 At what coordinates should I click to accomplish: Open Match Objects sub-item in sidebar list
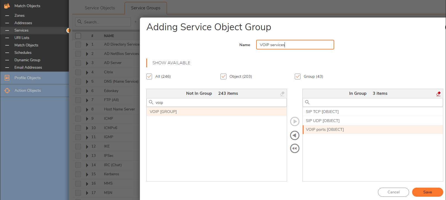point(26,45)
